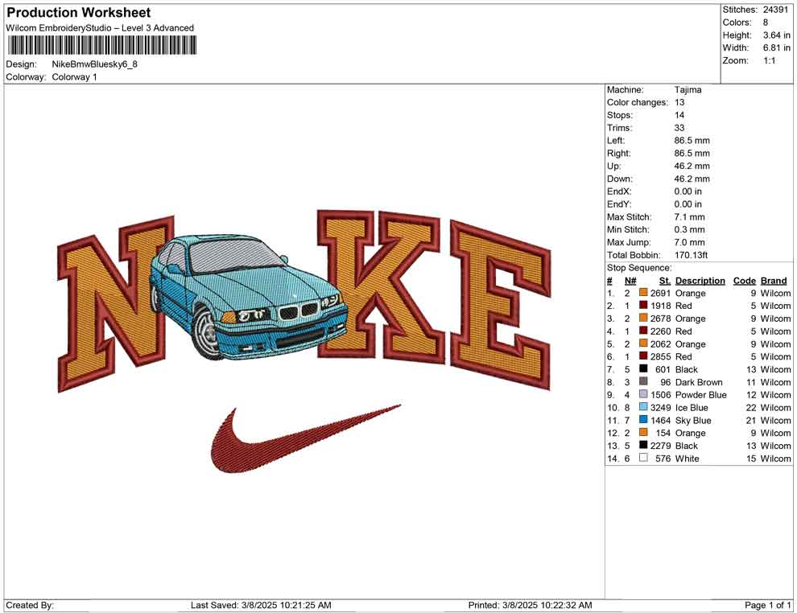Click the White description in row 14
The image size is (797, 613).
click(687, 458)
